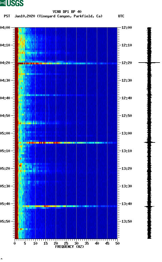Click the 05:50 PST time label
This screenshot has height=262, width=162.
[x=5, y=221]
